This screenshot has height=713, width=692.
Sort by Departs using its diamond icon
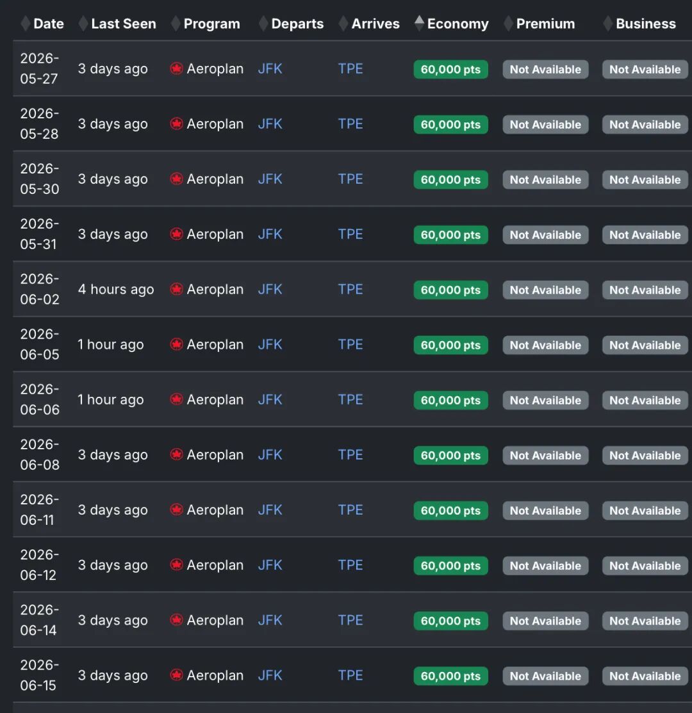click(x=263, y=24)
